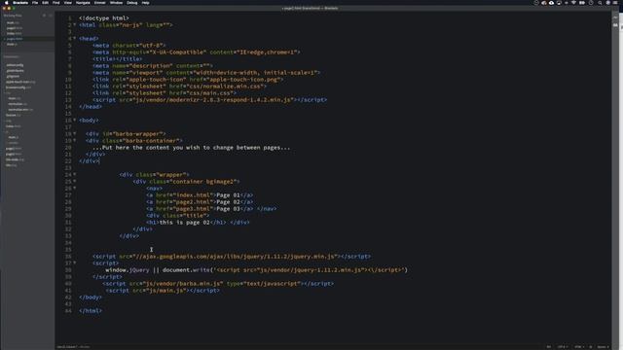Open the Navigate menu
The height and width of the screenshot is (350, 623).
coord(83,2)
